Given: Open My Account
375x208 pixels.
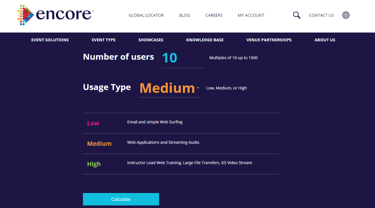Looking at the screenshot, I should [x=251, y=15].
